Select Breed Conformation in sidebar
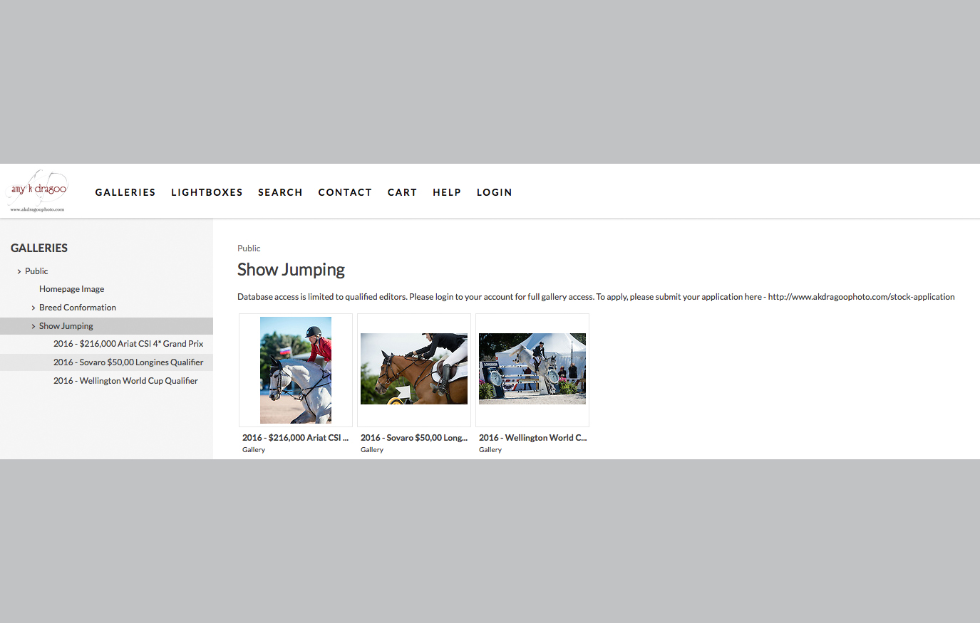The width and height of the screenshot is (980, 623). click(78, 308)
